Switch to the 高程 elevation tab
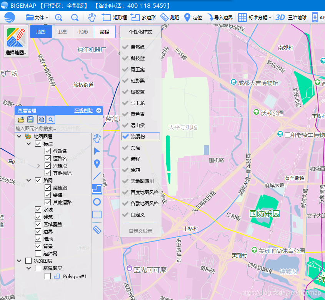 tap(105, 32)
